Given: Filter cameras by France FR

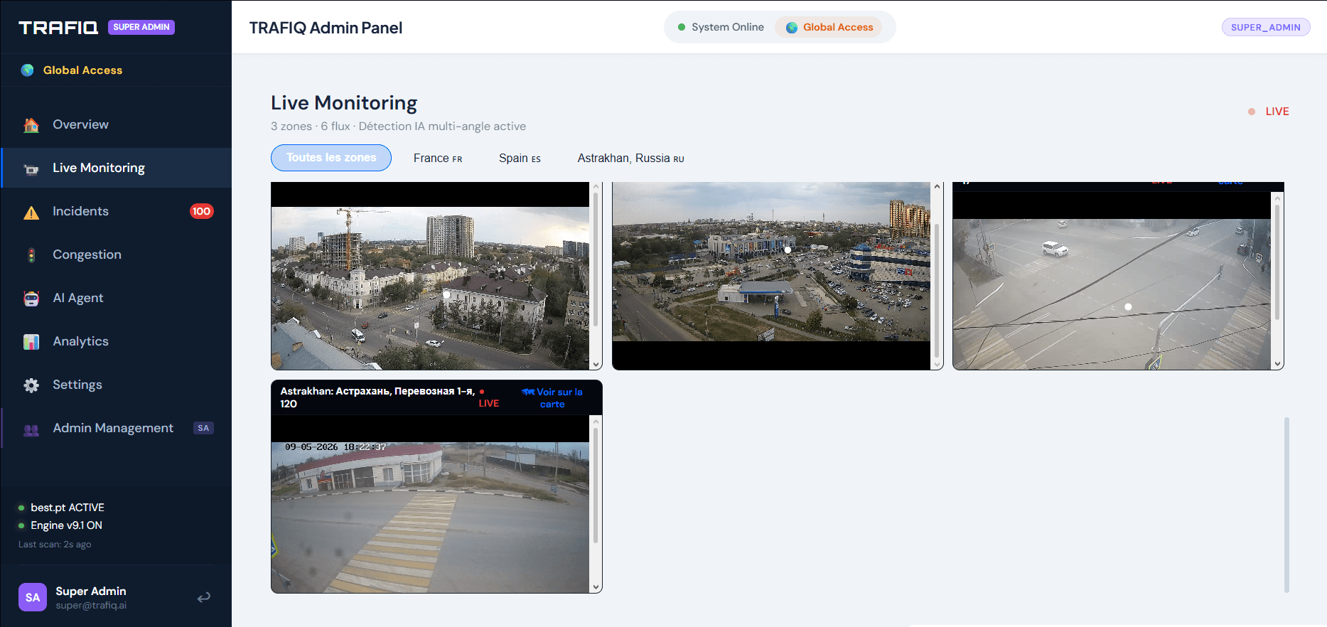Looking at the screenshot, I should pos(438,158).
